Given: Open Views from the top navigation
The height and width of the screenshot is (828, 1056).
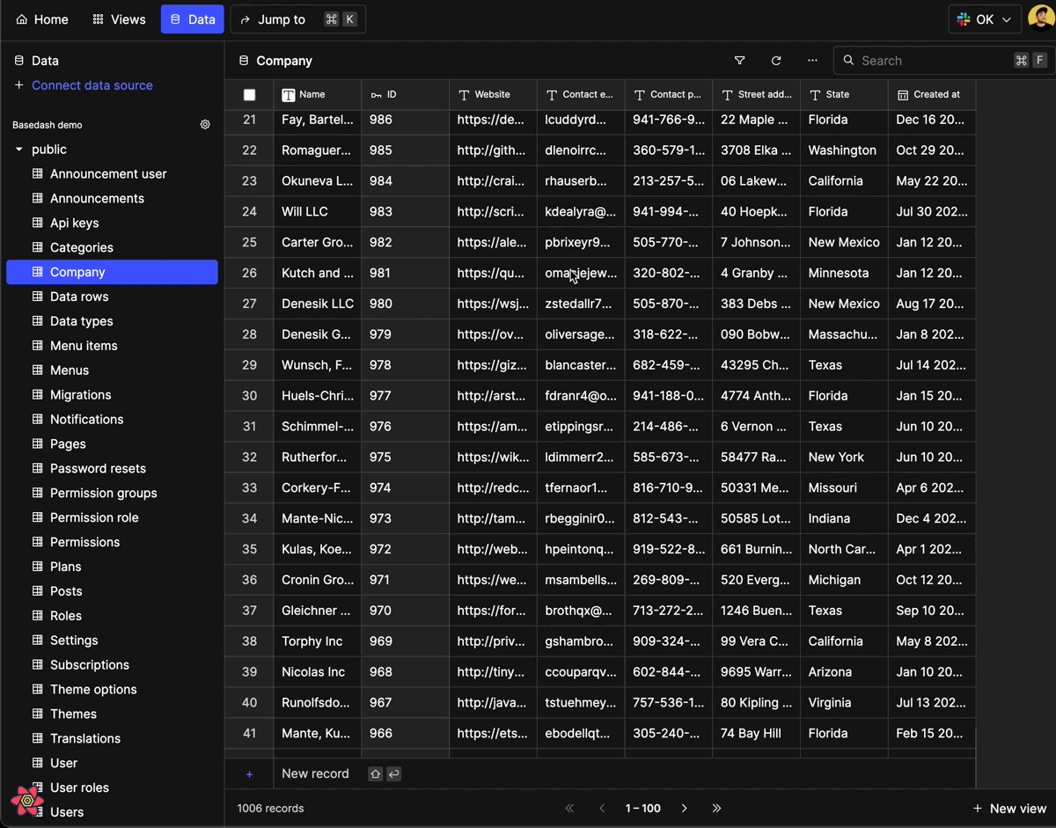Looking at the screenshot, I should point(118,18).
